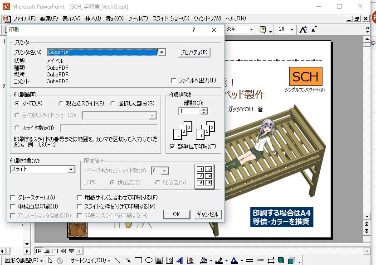Insert a horizontal text box
The width and height of the screenshot is (376, 265).
point(159,260)
